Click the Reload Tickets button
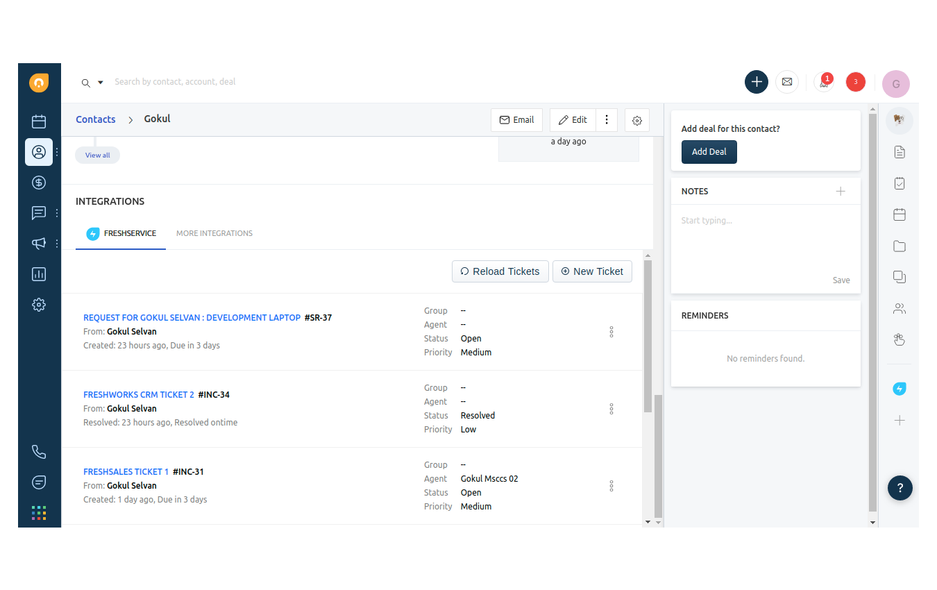This screenshot has width=937, height=590. click(500, 271)
